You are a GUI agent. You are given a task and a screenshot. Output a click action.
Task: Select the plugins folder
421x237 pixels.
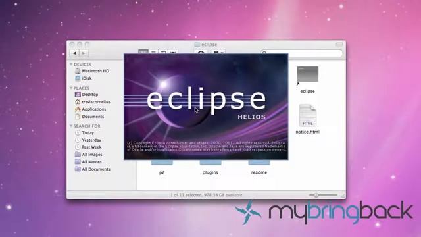[x=210, y=168]
